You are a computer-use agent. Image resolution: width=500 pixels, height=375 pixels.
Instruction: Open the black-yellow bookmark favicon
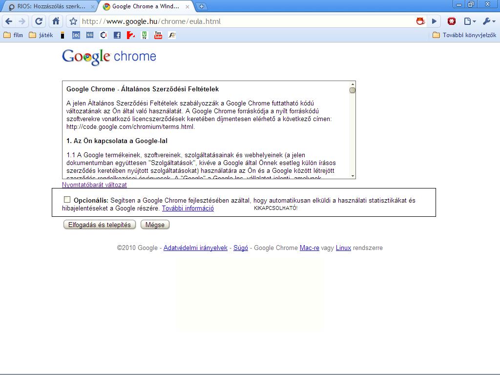tap(62, 35)
